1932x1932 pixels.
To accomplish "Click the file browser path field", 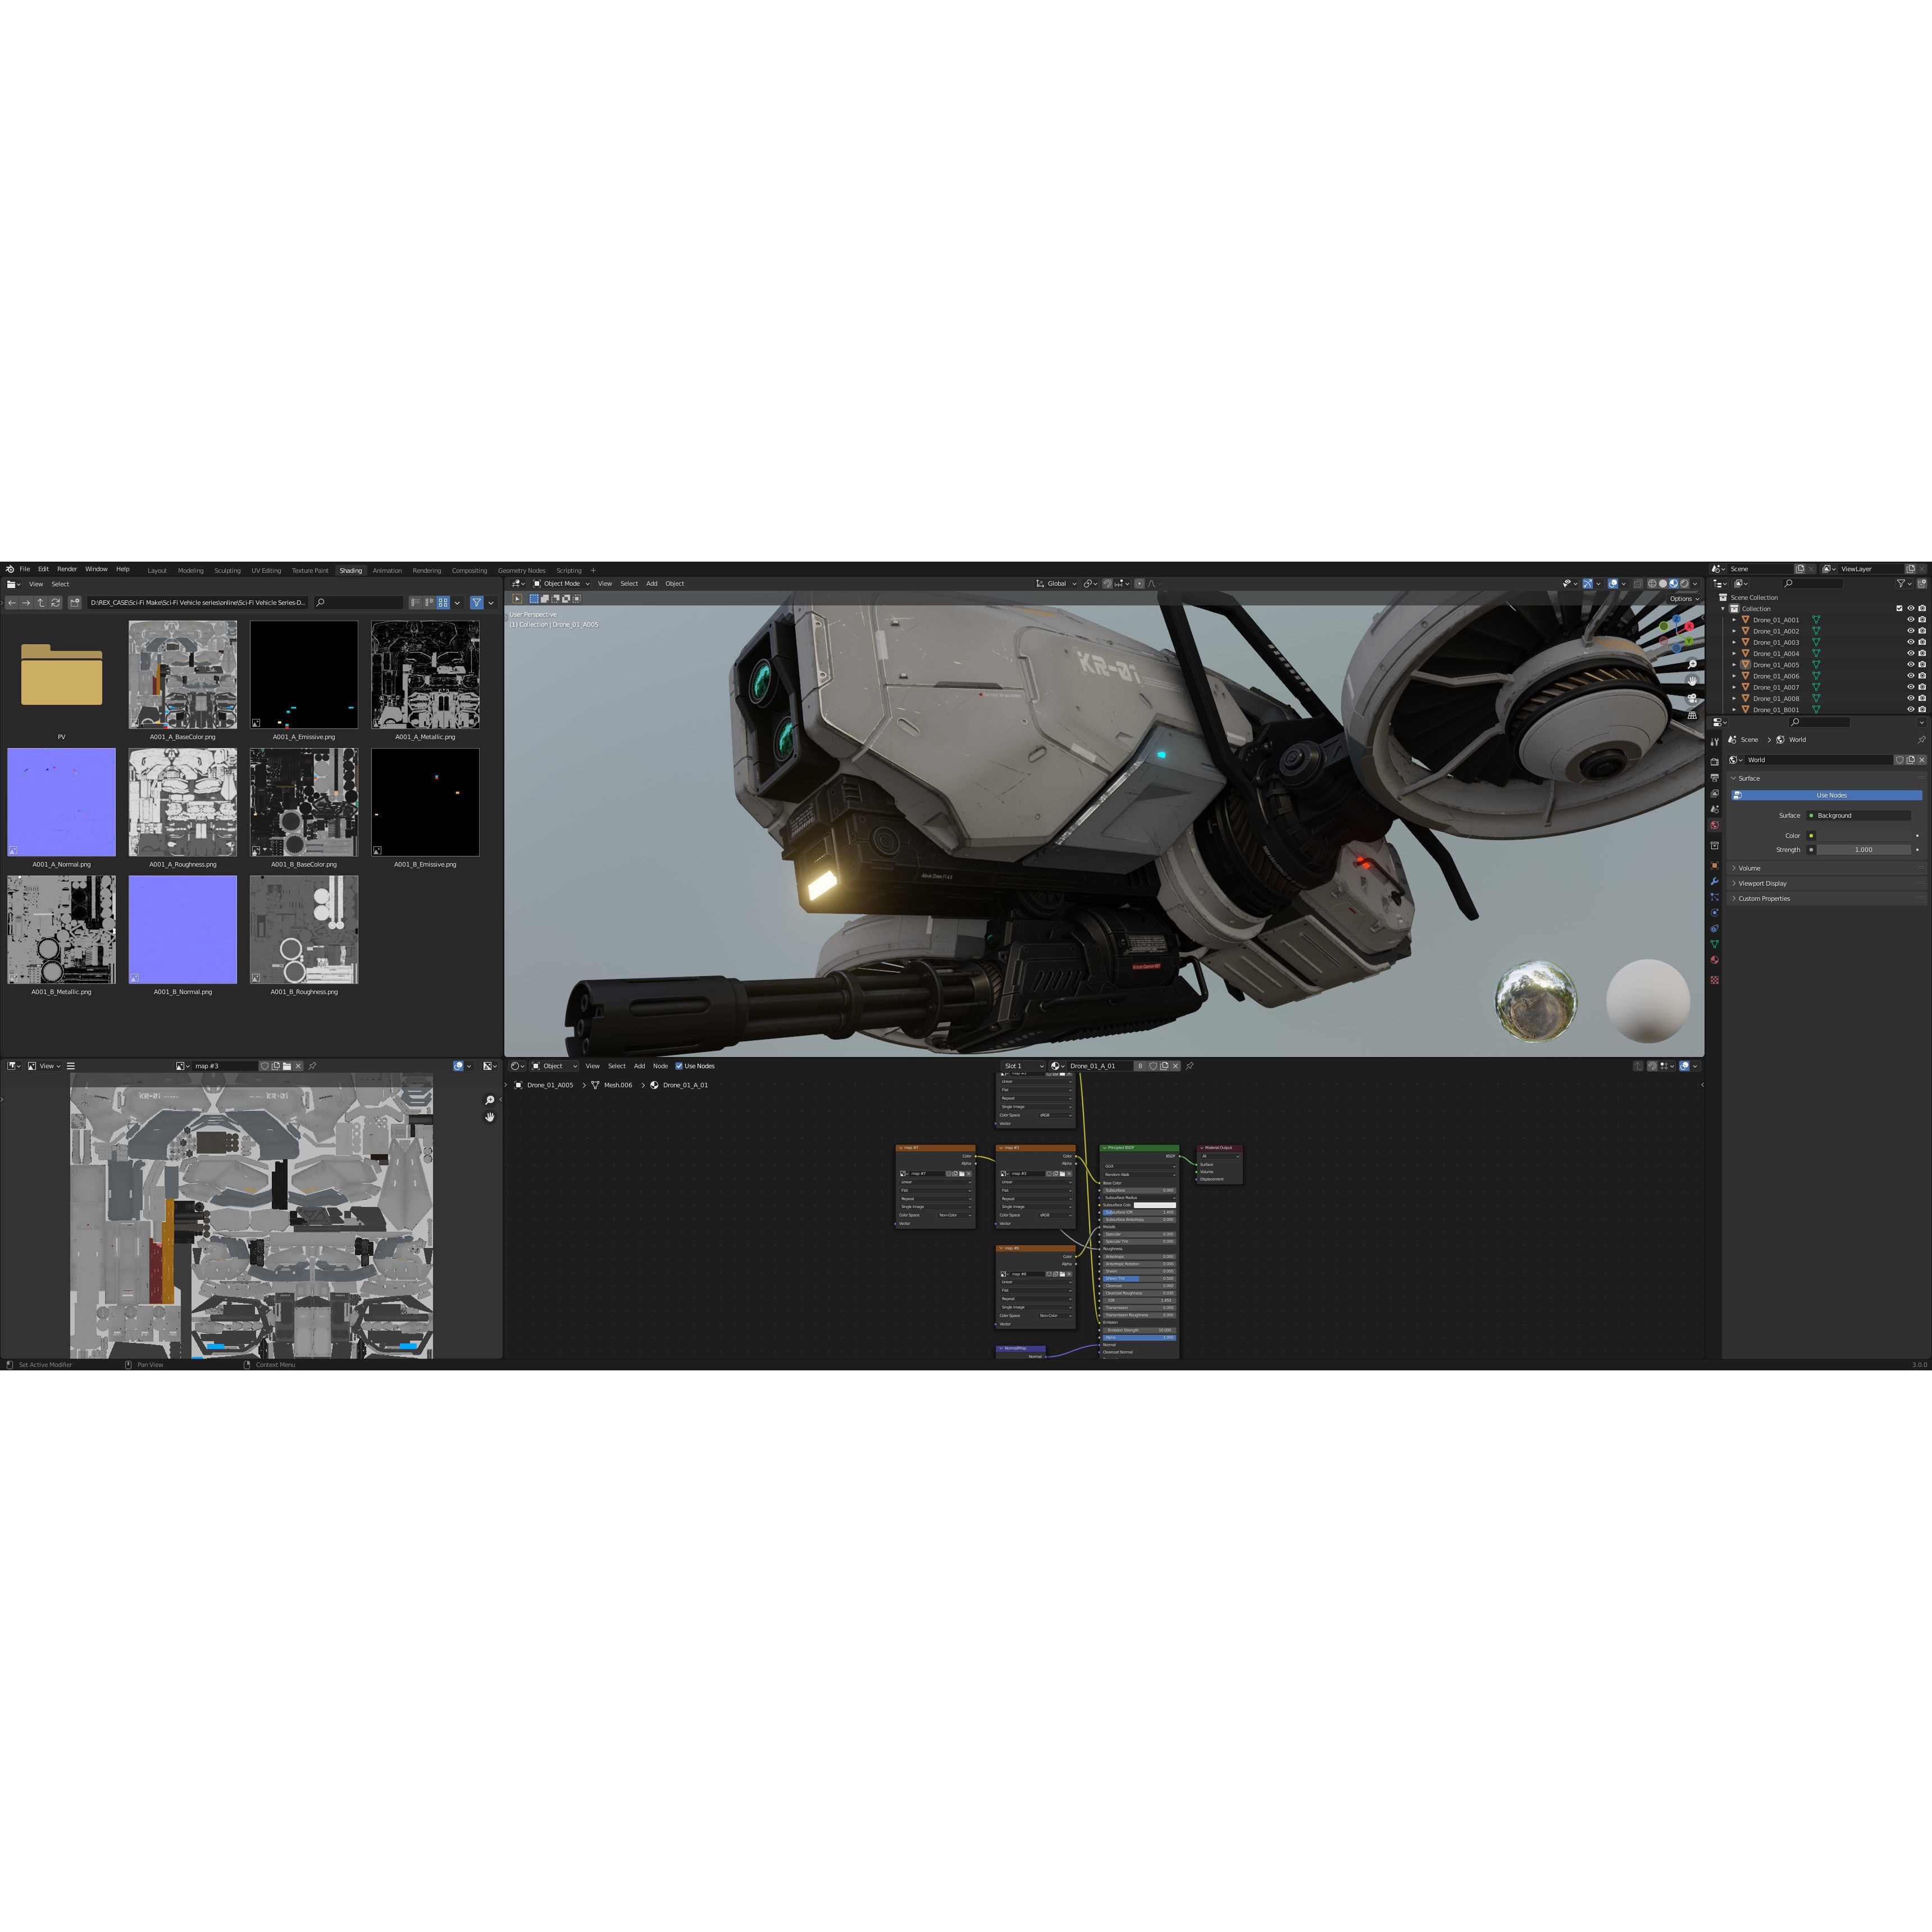I will (197, 602).
